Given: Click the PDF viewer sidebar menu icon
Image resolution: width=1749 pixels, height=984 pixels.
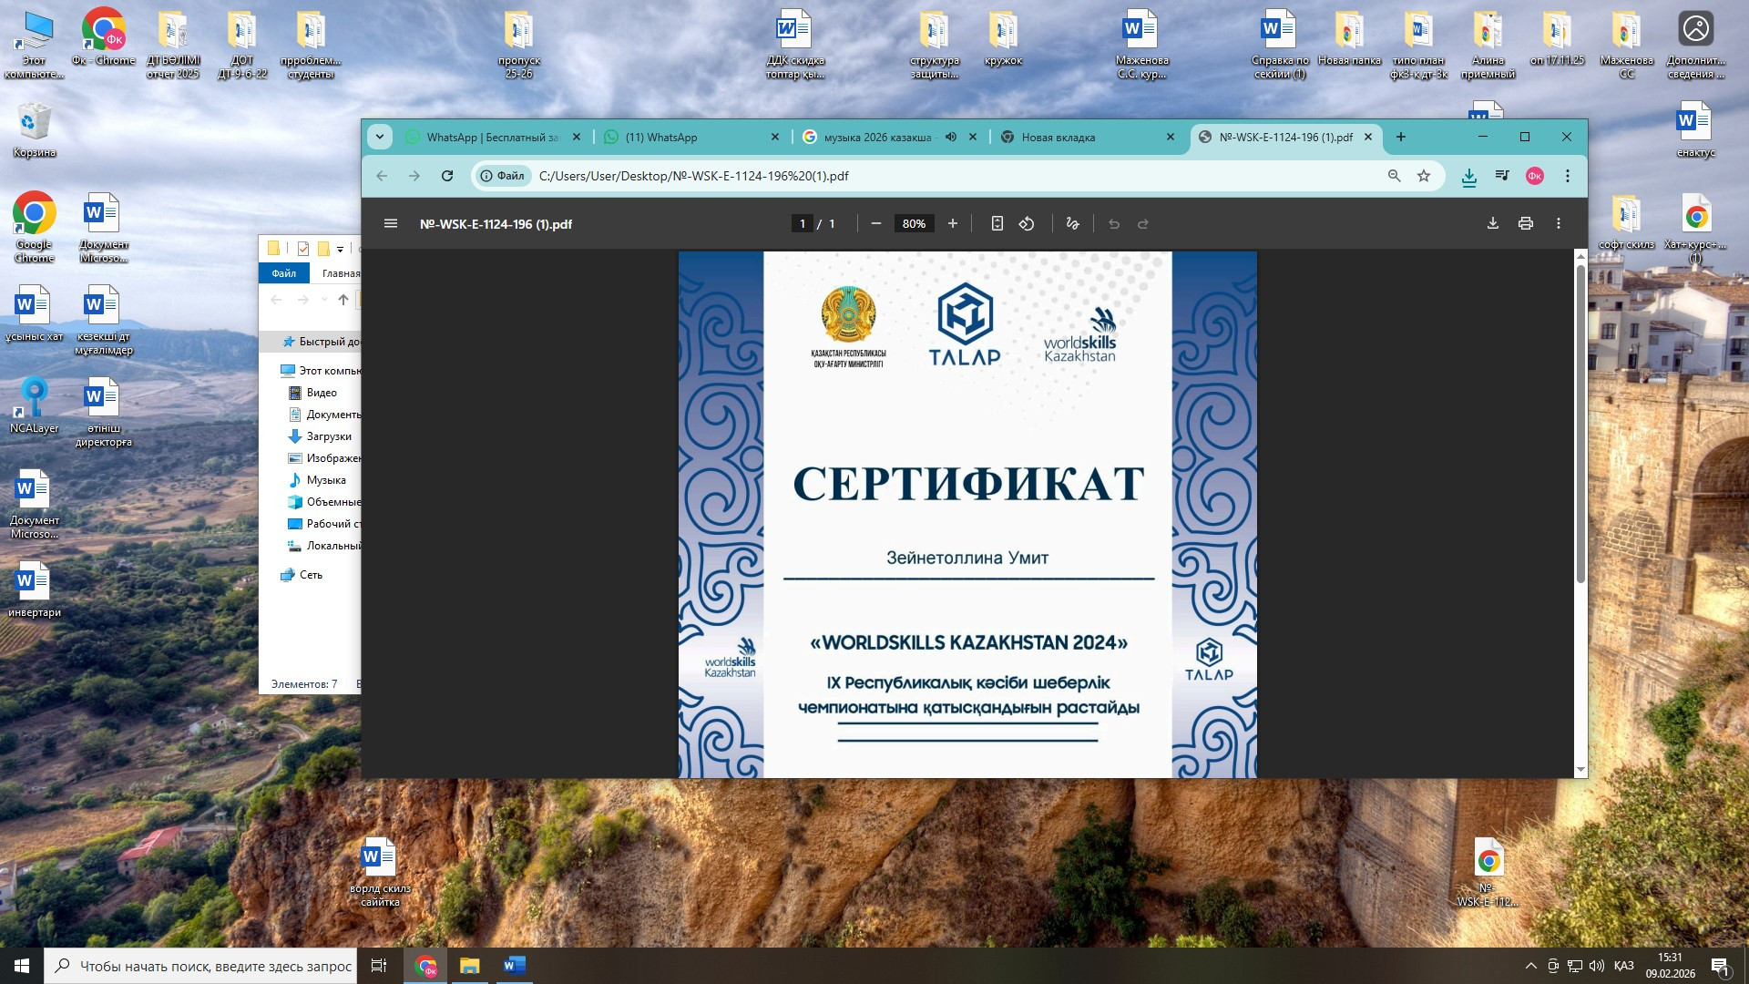Looking at the screenshot, I should point(391,223).
